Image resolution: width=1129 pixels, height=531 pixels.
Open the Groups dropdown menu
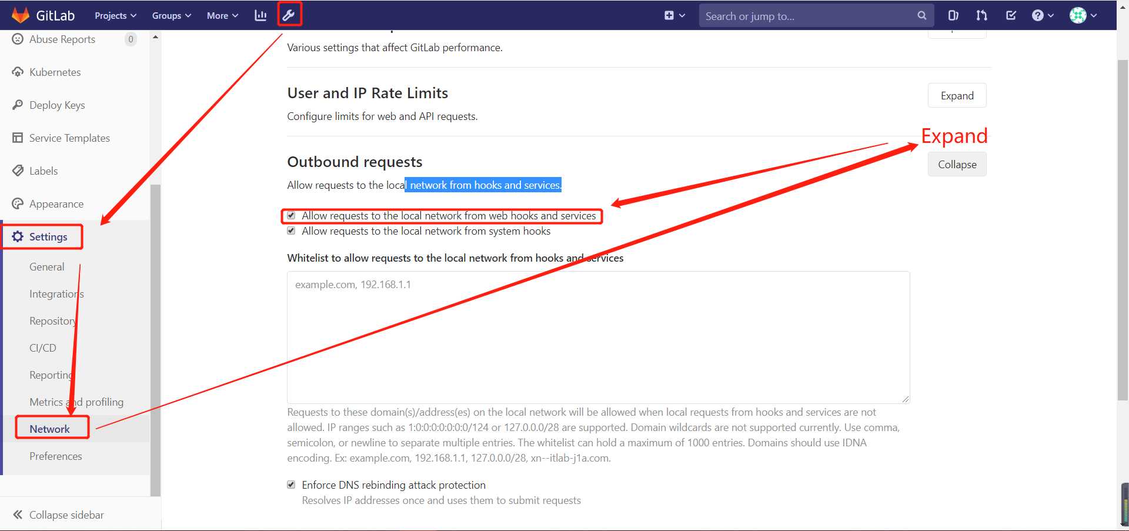[x=171, y=16]
